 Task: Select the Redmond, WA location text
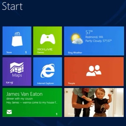tap(94, 37)
